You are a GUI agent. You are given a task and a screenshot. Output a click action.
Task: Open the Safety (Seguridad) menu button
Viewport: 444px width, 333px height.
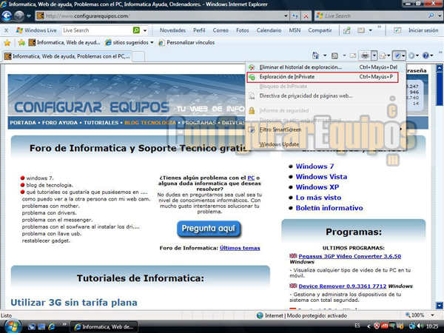click(399, 55)
